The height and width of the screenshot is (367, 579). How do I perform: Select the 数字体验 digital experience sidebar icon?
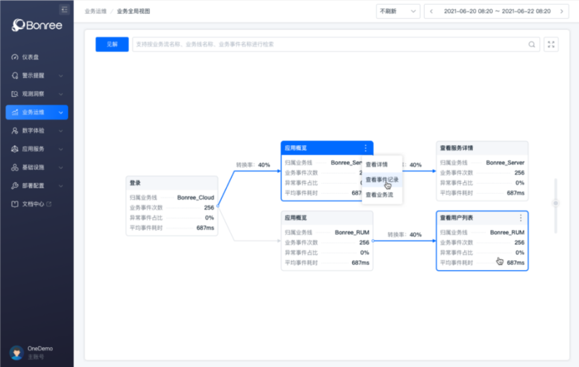(16, 130)
